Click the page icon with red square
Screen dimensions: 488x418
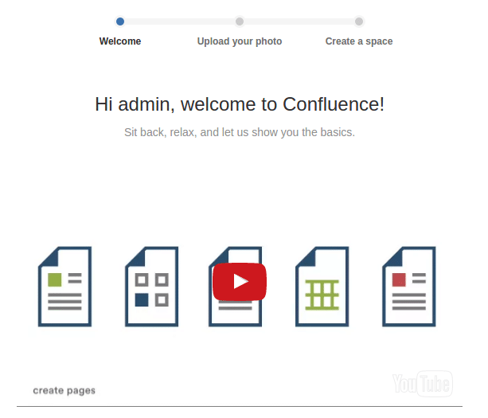[x=409, y=287]
